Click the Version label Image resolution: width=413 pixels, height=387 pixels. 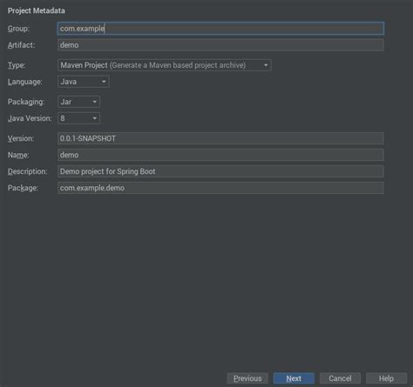21,138
